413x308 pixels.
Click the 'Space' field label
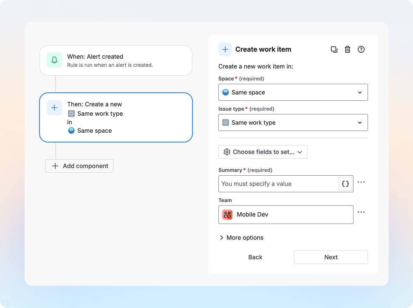(226, 79)
